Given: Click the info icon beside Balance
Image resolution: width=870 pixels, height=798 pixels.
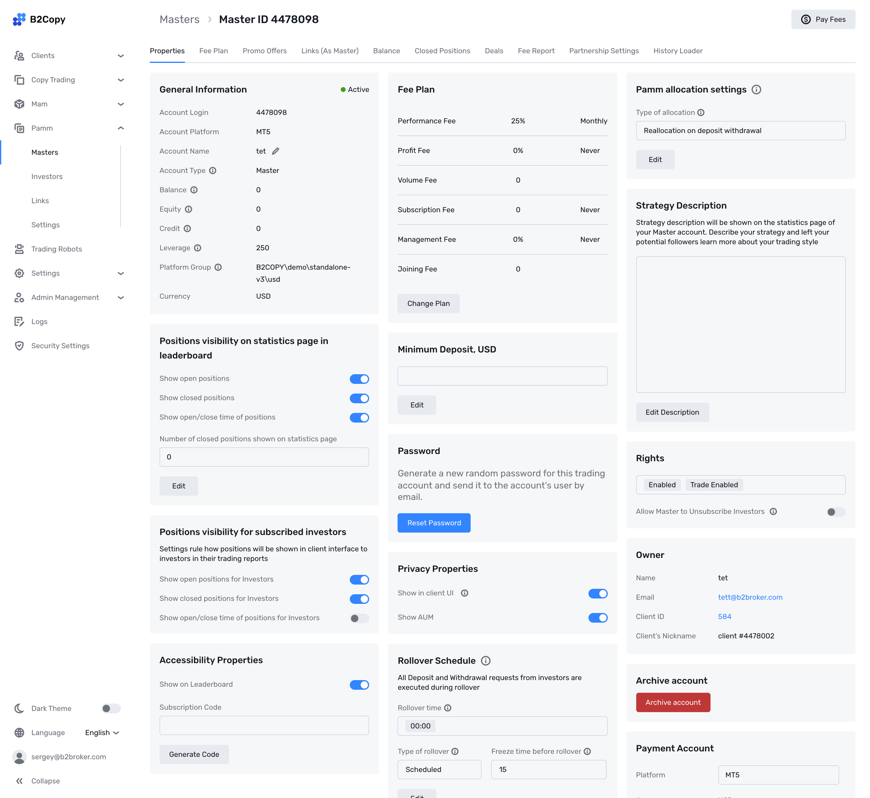Looking at the screenshot, I should tap(194, 190).
